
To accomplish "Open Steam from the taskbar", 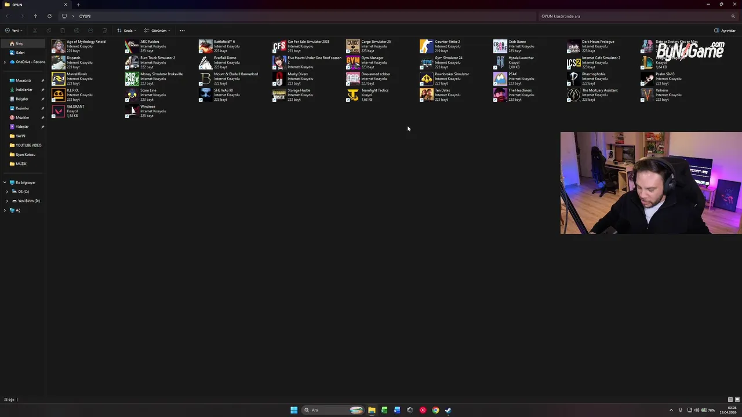I will tap(448, 410).
